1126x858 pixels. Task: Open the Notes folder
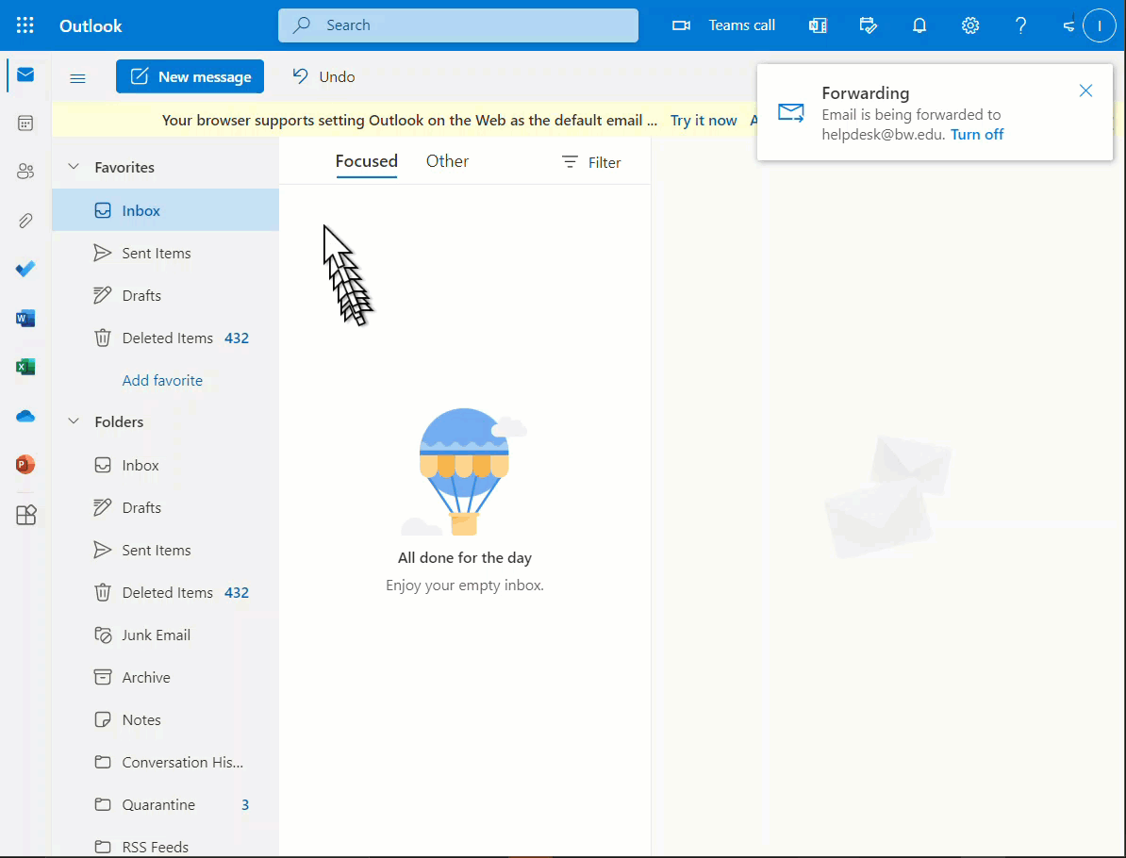pos(166,719)
